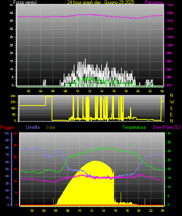Select the 24 hour graph day title

(101, 2)
